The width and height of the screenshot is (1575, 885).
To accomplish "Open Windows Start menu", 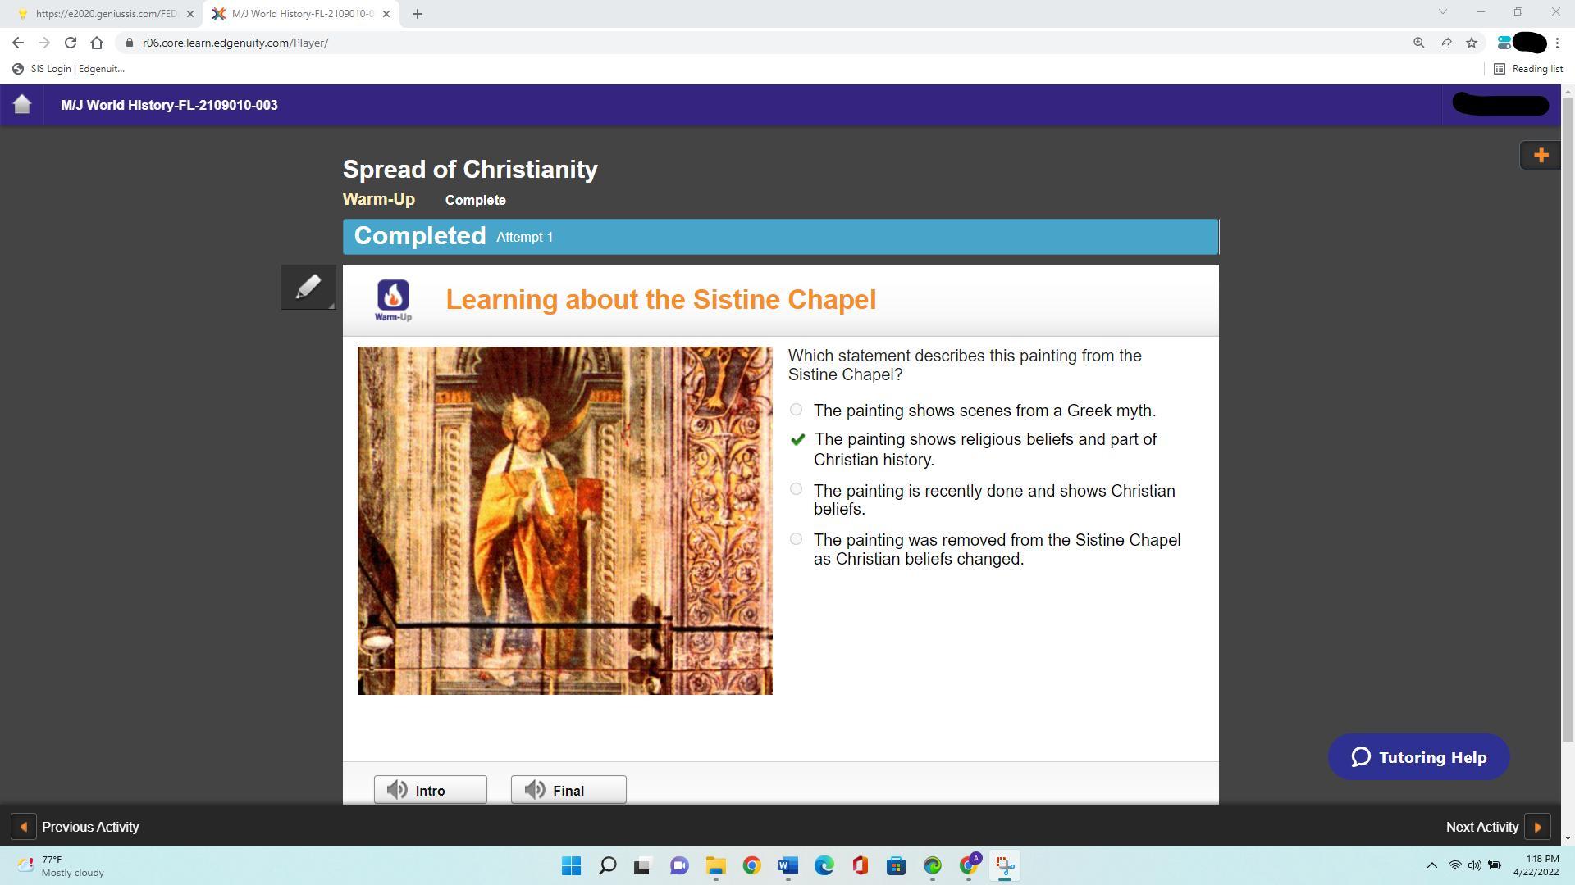I will [572, 865].
